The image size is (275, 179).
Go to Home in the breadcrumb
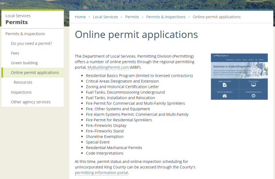coord(80,17)
